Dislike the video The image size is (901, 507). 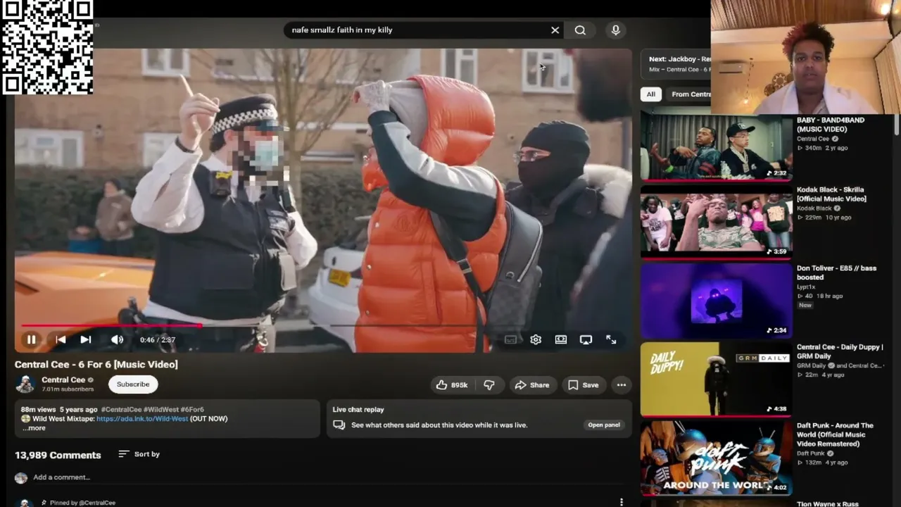coord(489,385)
